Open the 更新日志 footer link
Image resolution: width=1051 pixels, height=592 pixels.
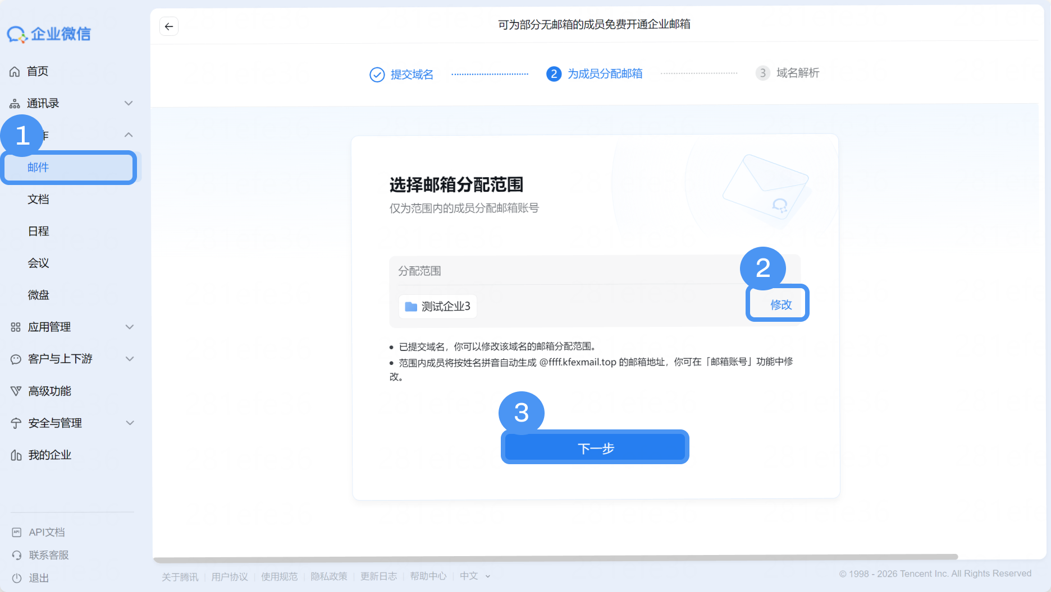click(x=379, y=576)
